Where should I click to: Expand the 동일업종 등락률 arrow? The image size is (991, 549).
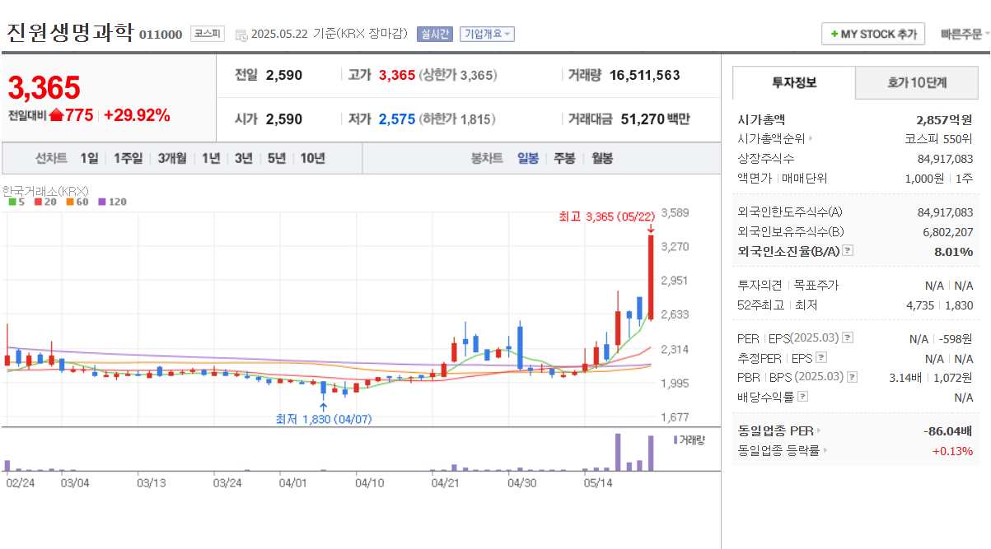pyautogui.click(x=825, y=450)
